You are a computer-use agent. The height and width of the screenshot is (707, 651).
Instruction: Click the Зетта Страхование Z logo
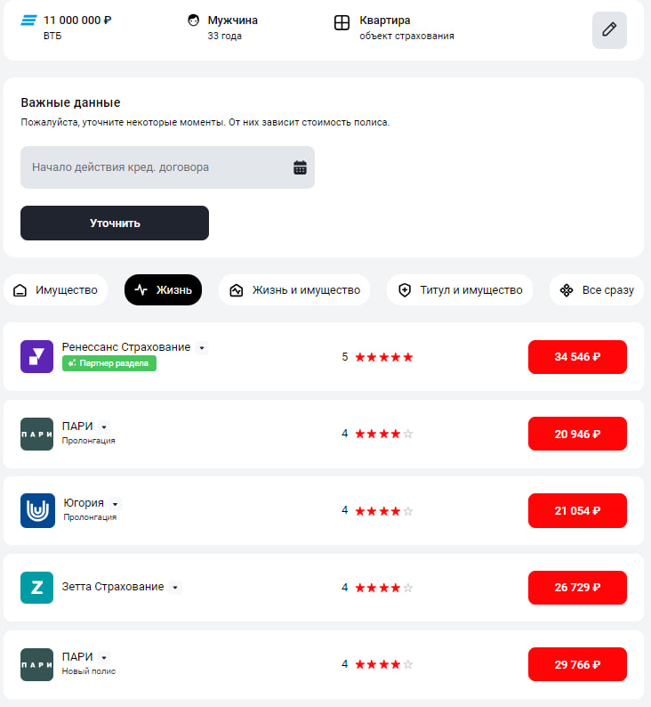click(x=37, y=588)
